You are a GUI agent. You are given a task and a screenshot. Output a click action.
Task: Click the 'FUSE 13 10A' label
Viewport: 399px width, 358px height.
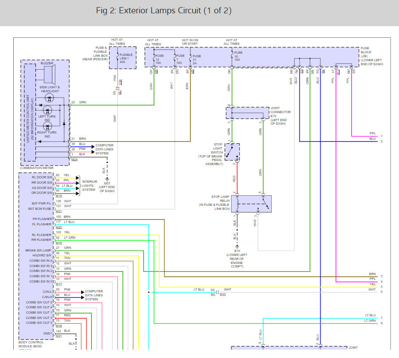click(159, 59)
